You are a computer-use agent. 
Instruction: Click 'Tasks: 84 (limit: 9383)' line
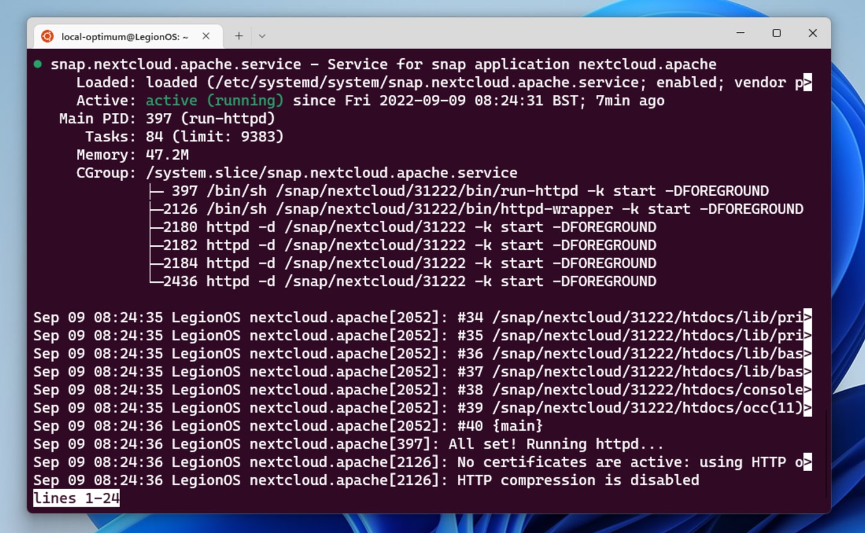(184, 136)
